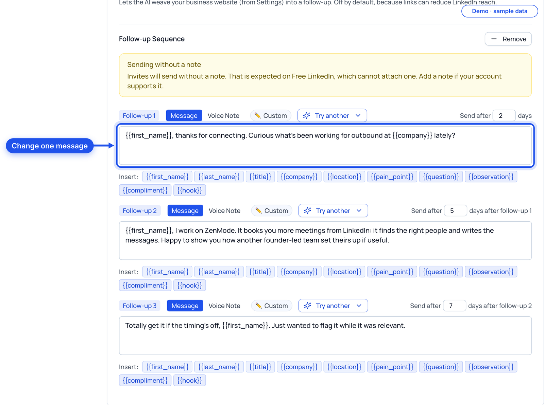Click the Send after days field showing 7

[x=455, y=306]
